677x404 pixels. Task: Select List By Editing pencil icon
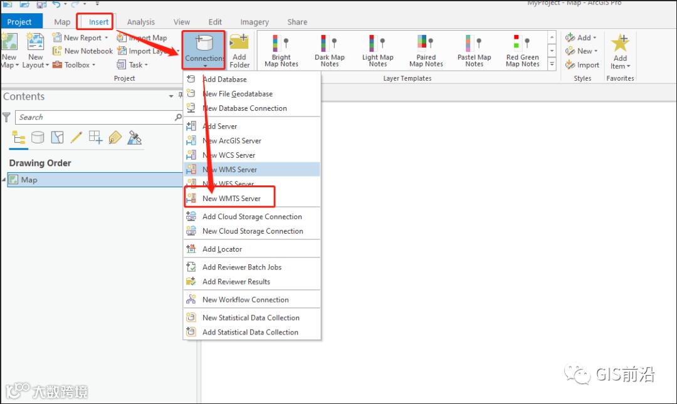click(76, 138)
